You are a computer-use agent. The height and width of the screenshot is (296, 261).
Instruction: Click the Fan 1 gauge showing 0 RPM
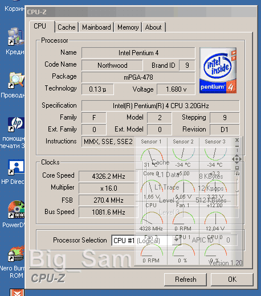pyautogui.click(x=183, y=217)
